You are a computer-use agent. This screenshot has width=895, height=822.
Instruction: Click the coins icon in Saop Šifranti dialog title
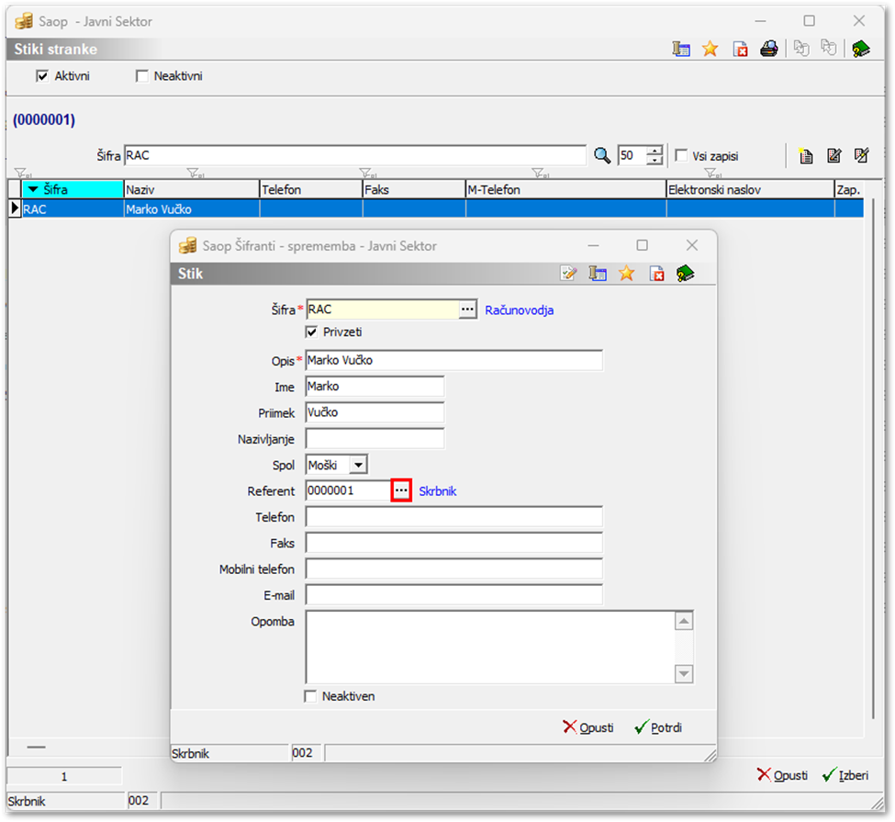(x=188, y=246)
